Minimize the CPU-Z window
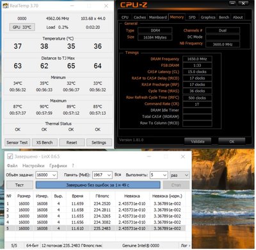256x250 pixels. coord(232,3)
